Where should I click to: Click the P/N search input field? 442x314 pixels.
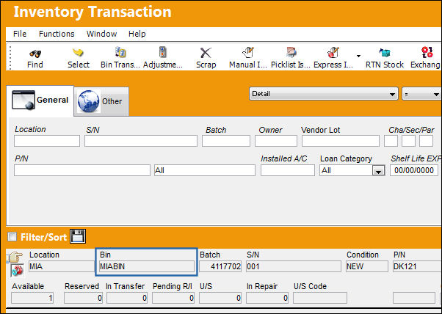tap(82, 170)
